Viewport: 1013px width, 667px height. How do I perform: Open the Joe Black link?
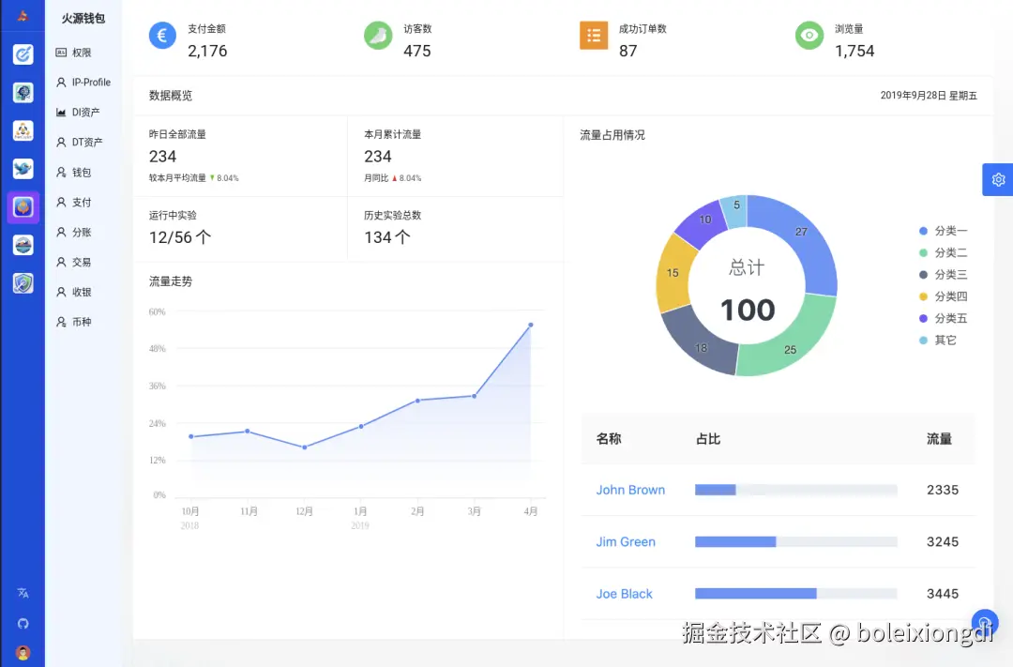pos(624,594)
